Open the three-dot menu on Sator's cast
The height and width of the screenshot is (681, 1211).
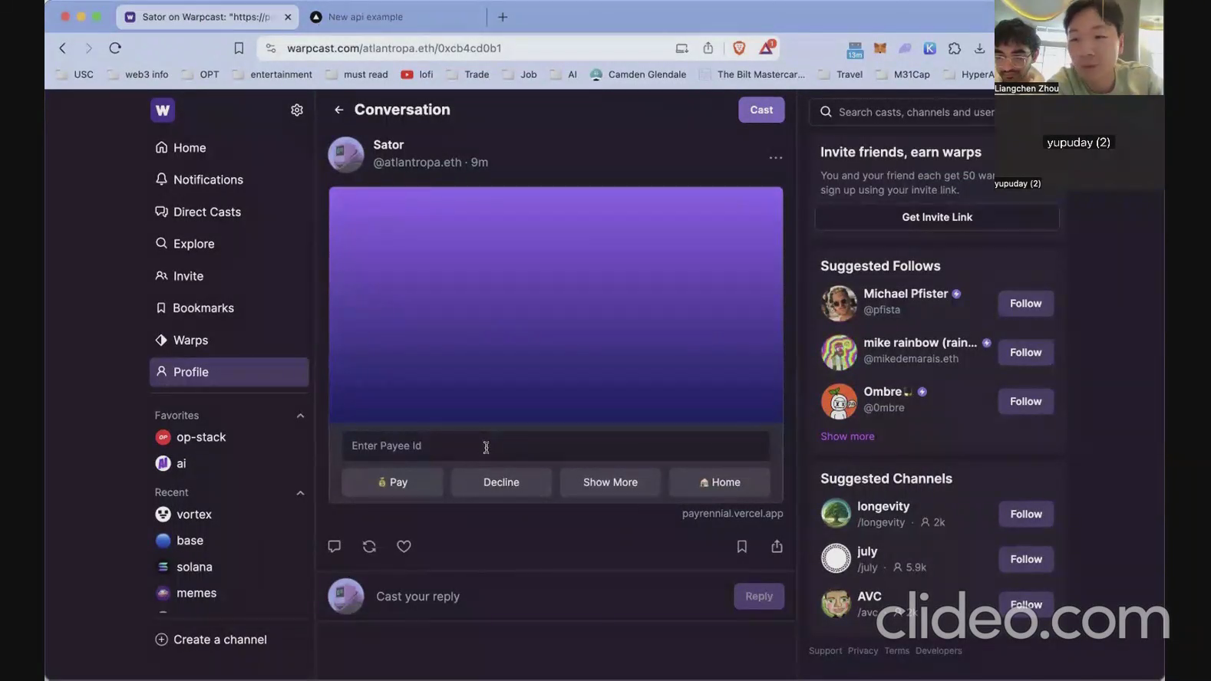click(776, 157)
